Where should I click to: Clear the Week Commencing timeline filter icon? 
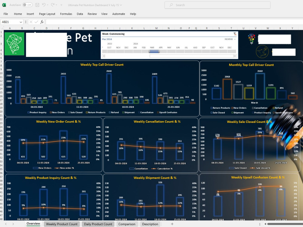235,34
